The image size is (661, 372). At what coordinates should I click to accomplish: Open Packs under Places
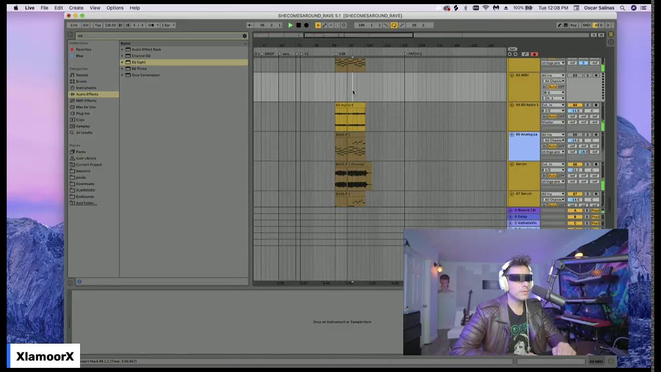point(81,152)
